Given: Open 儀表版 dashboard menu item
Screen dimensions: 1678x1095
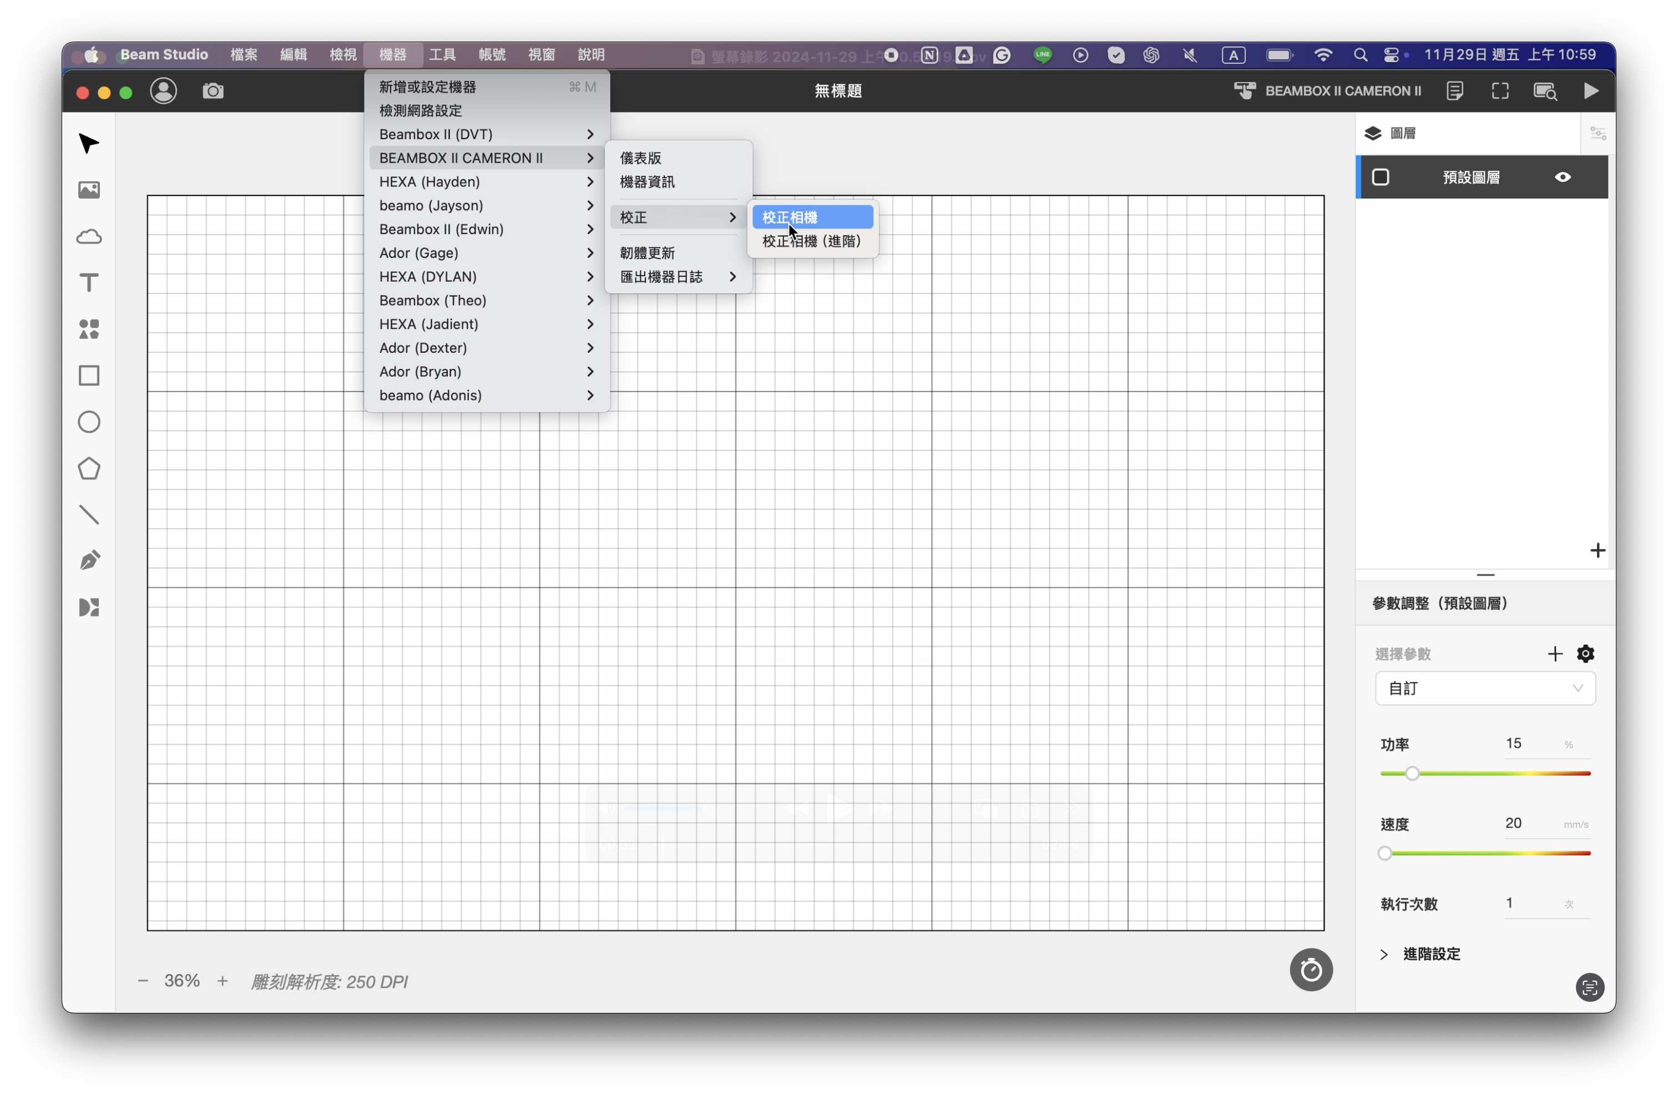Looking at the screenshot, I should coord(678,158).
